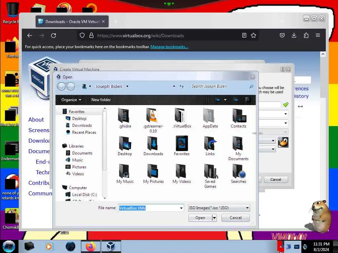Select Music library in navigation pane
Image resolution: width=338 pixels, height=253 pixels.
[x=77, y=160]
